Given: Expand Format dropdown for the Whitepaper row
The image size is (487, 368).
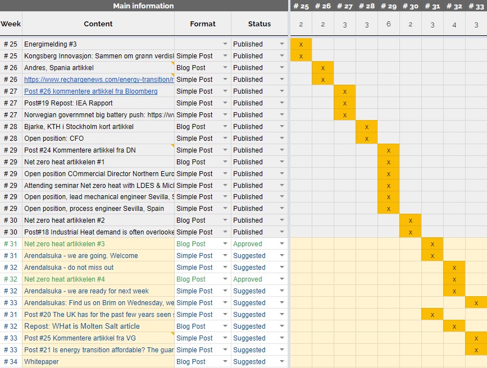Looking at the screenshot, I should (x=225, y=362).
